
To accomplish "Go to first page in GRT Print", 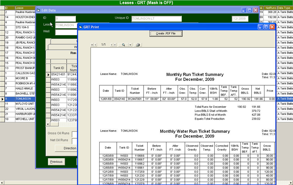I will click(x=92, y=45).
